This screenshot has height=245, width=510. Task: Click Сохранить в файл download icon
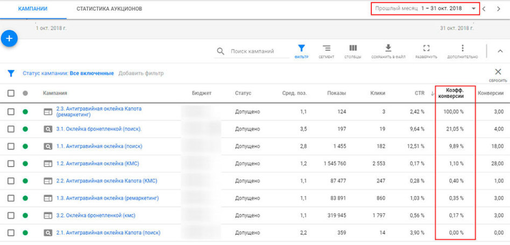pos(388,51)
